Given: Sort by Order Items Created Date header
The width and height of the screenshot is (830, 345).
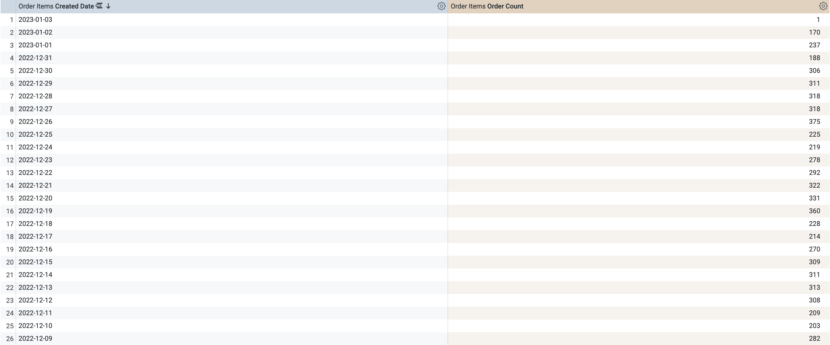Looking at the screenshot, I should point(56,6).
